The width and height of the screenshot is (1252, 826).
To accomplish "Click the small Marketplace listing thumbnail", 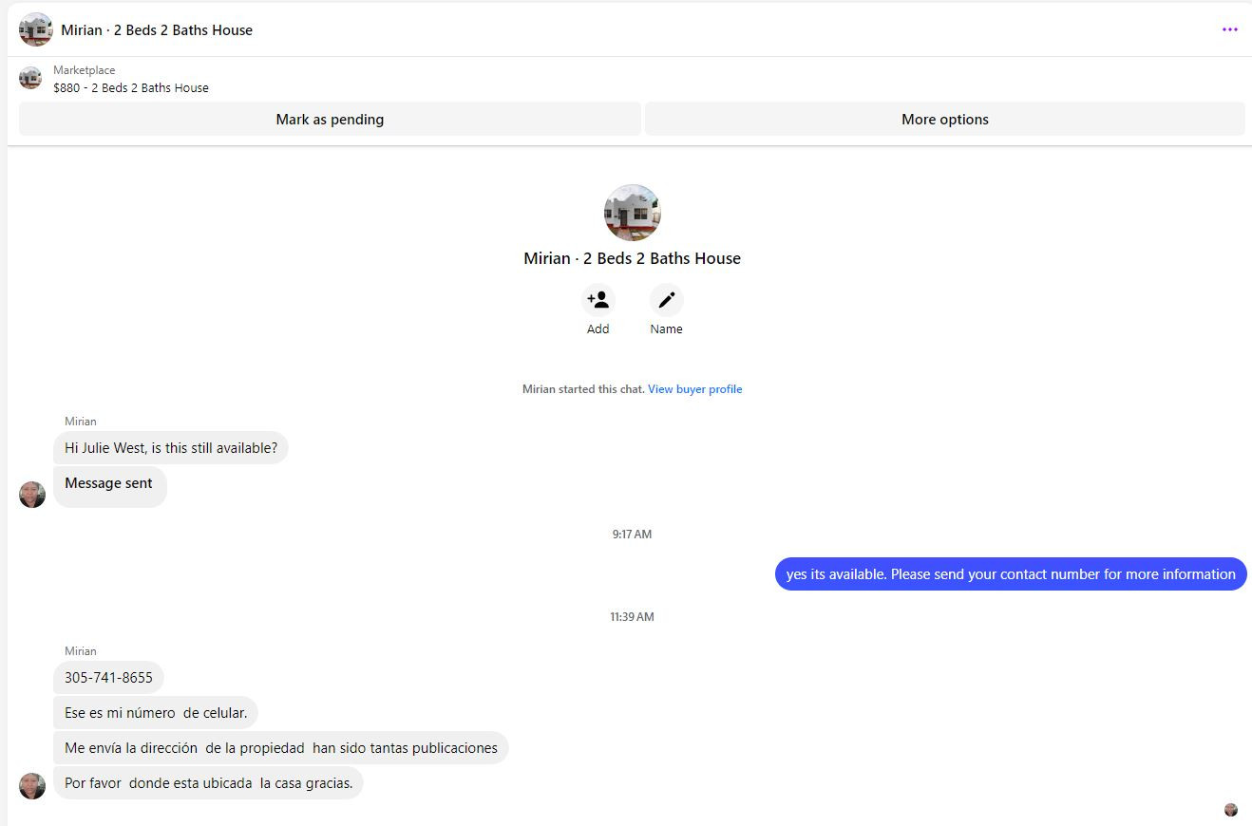I will [30, 78].
